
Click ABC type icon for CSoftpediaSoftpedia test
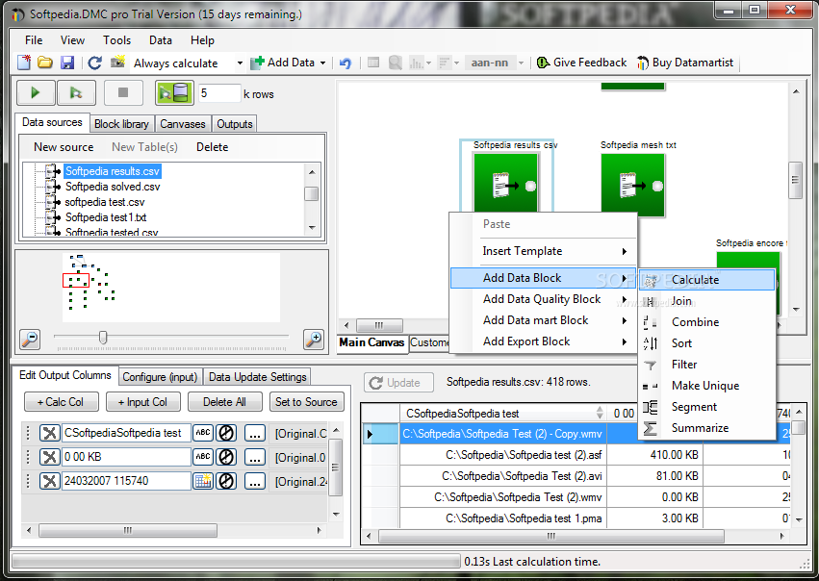point(203,433)
